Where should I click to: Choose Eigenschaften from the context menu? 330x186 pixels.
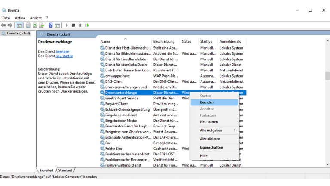click(211, 147)
